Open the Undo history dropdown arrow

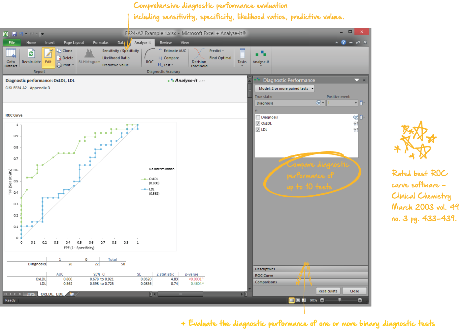coord(26,34)
